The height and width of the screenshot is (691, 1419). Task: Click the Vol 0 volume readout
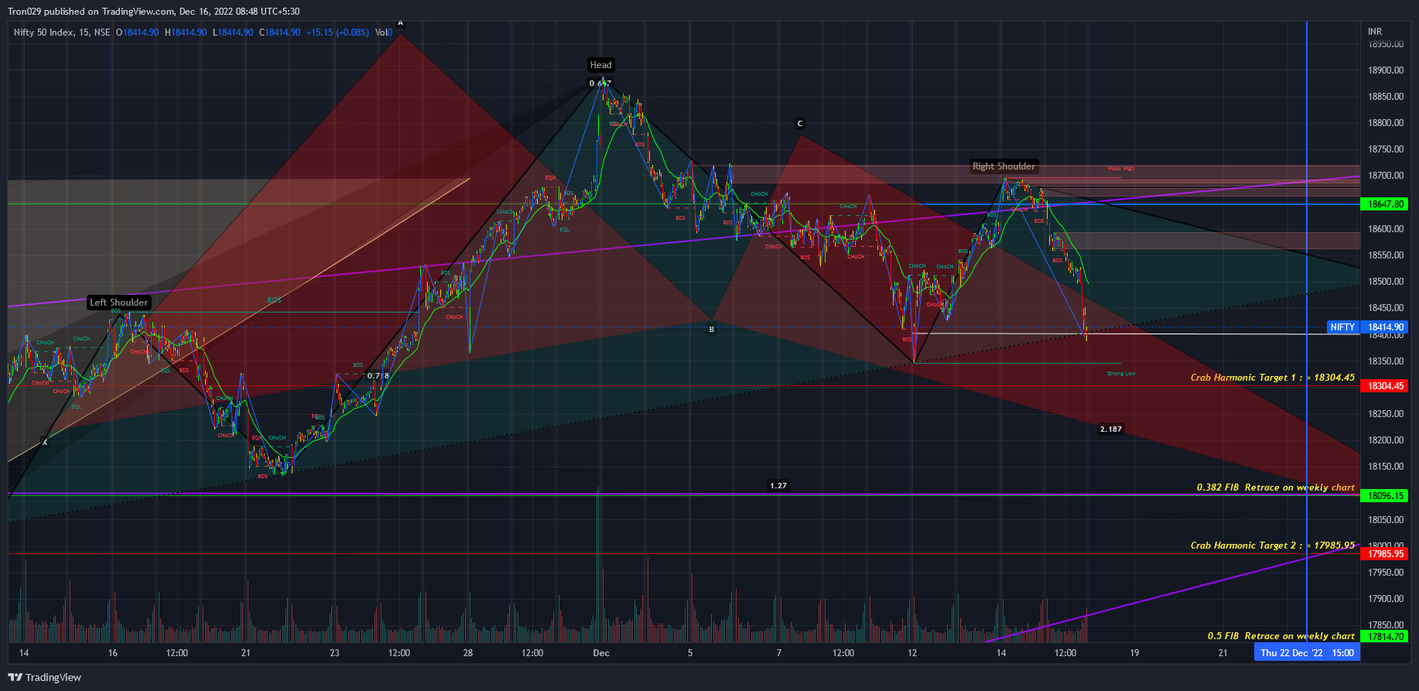coord(384,32)
